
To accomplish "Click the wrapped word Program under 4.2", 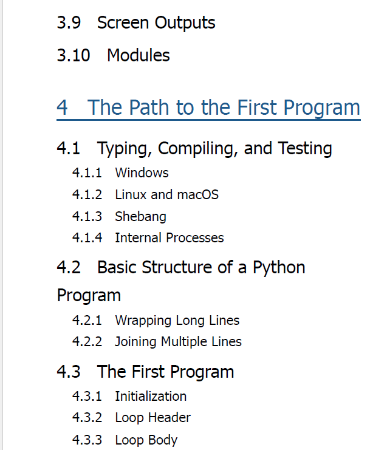I will 89,296.
